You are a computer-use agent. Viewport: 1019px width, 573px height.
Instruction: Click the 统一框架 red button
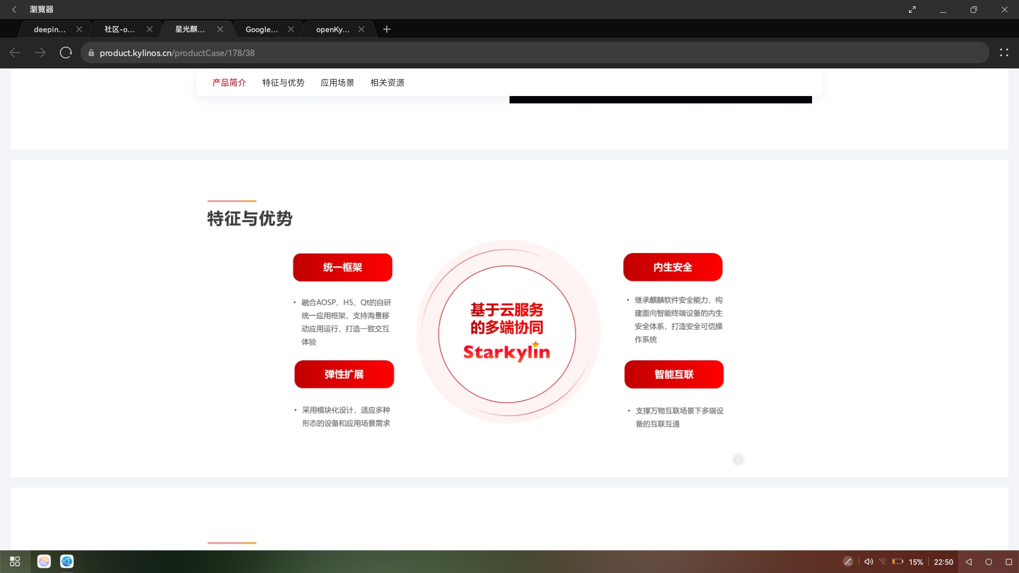pyautogui.click(x=342, y=267)
